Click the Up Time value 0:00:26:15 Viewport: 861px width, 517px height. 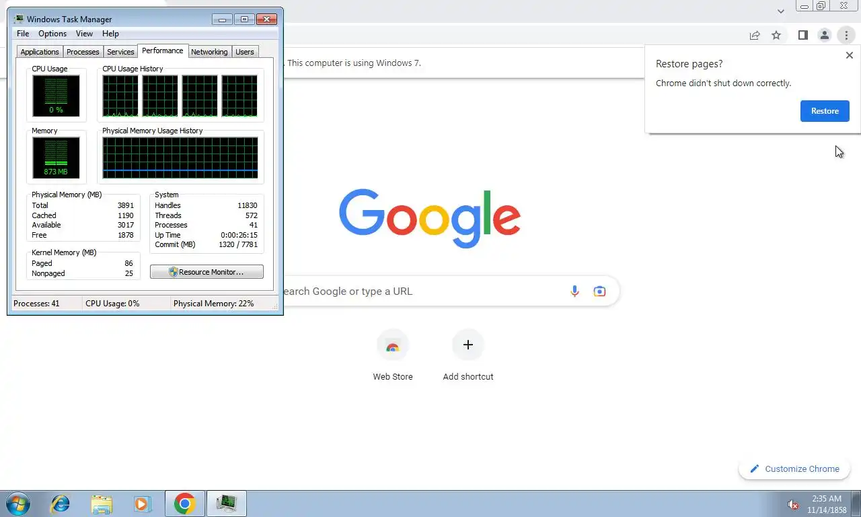[x=239, y=235]
